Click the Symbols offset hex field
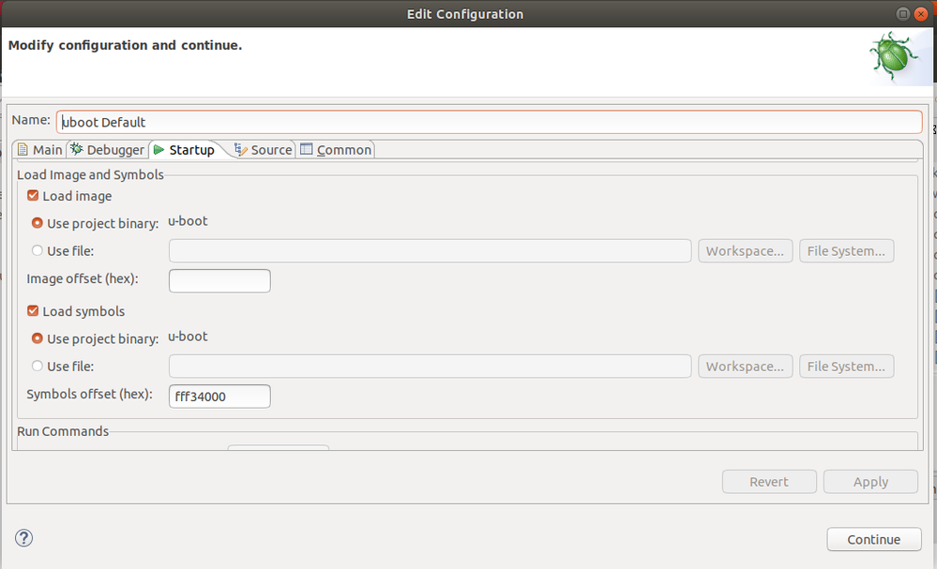 [x=219, y=397]
